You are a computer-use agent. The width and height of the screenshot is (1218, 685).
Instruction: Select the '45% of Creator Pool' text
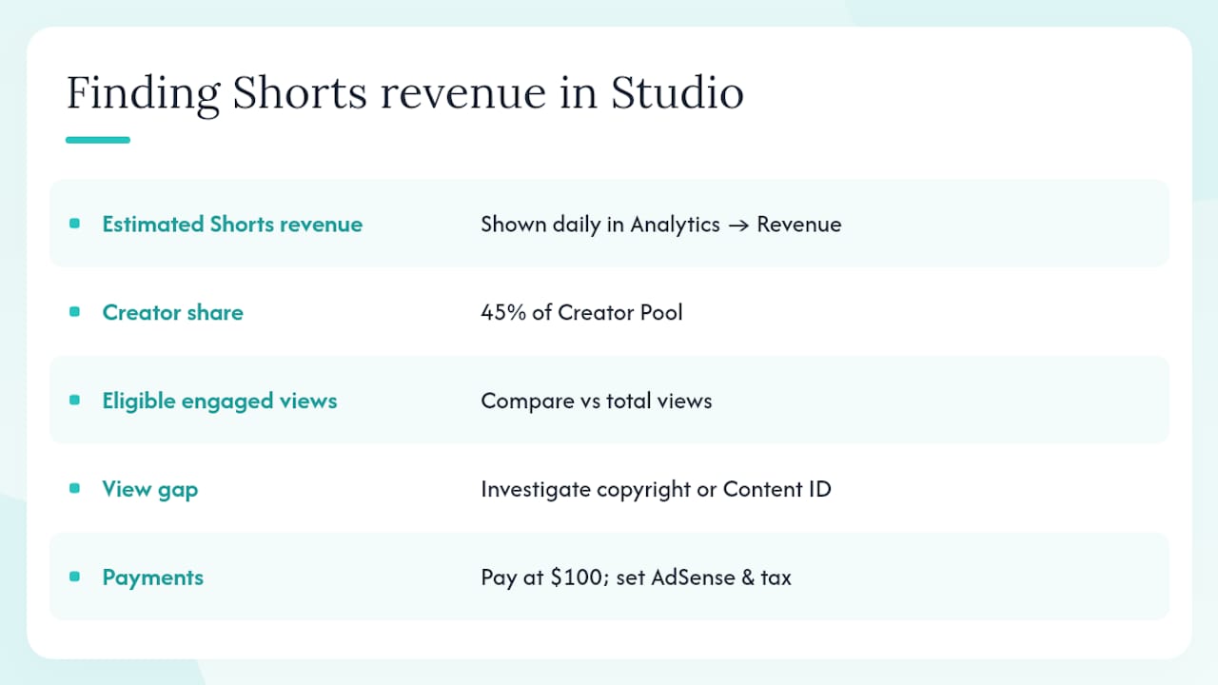click(581, 313)
